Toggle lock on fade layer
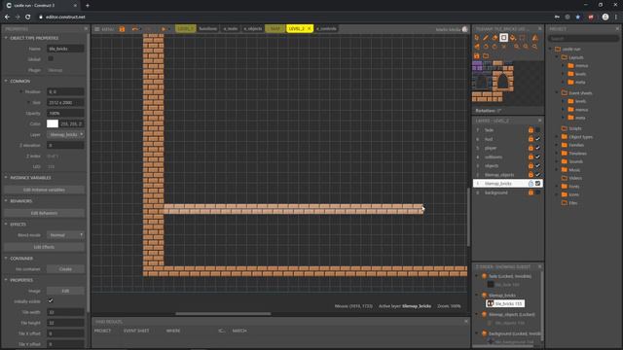 tap(531, 129)
